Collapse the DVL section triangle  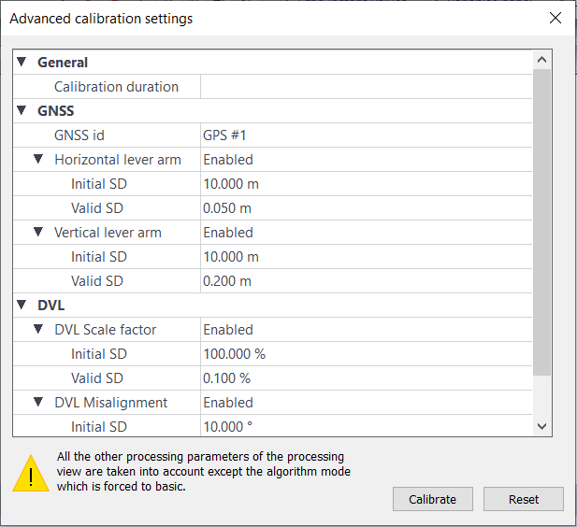[22, 305]
